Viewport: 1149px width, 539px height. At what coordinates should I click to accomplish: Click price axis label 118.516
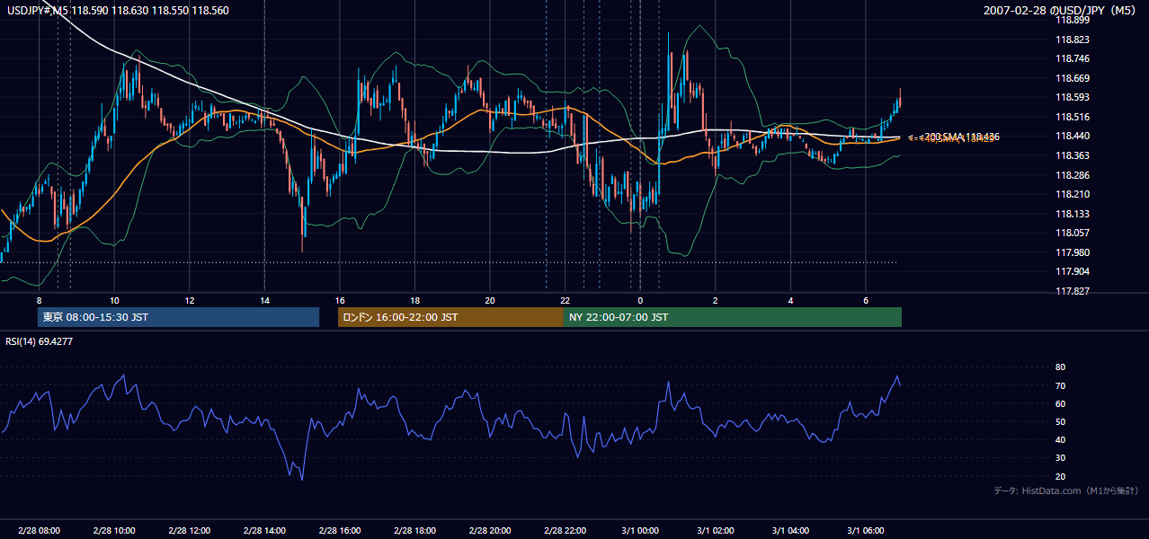click(1071, 117)
